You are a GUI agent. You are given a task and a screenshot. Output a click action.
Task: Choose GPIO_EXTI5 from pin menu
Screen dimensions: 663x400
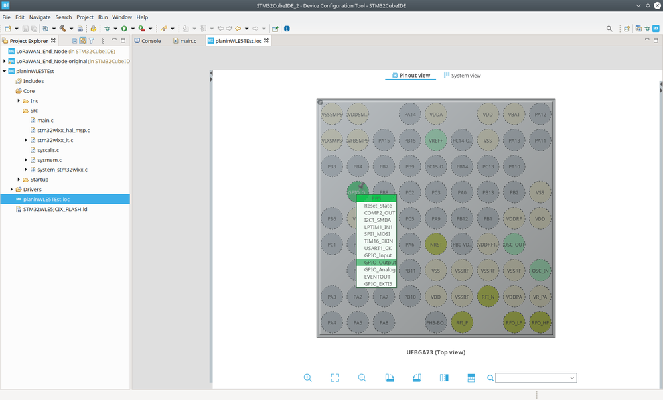pos(376,284)
